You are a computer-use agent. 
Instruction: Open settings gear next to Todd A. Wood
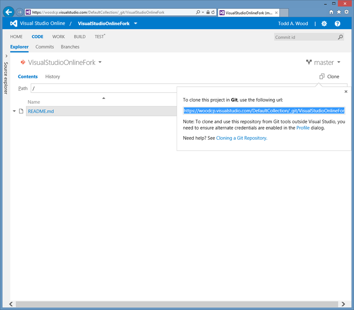[324, 23]
